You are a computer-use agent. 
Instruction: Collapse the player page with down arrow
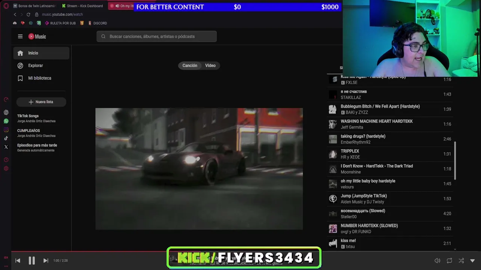pos(473,261)
